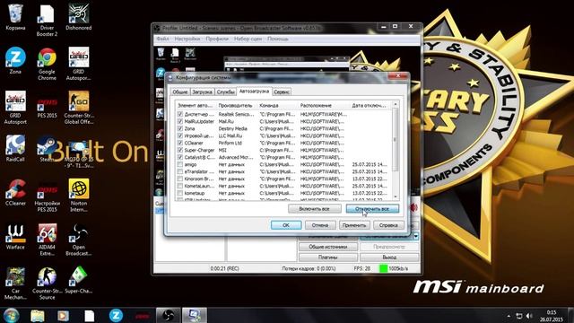Open the Файл menu in OBS
This screenshot has width=574, height=323.
tap(162, 39)
